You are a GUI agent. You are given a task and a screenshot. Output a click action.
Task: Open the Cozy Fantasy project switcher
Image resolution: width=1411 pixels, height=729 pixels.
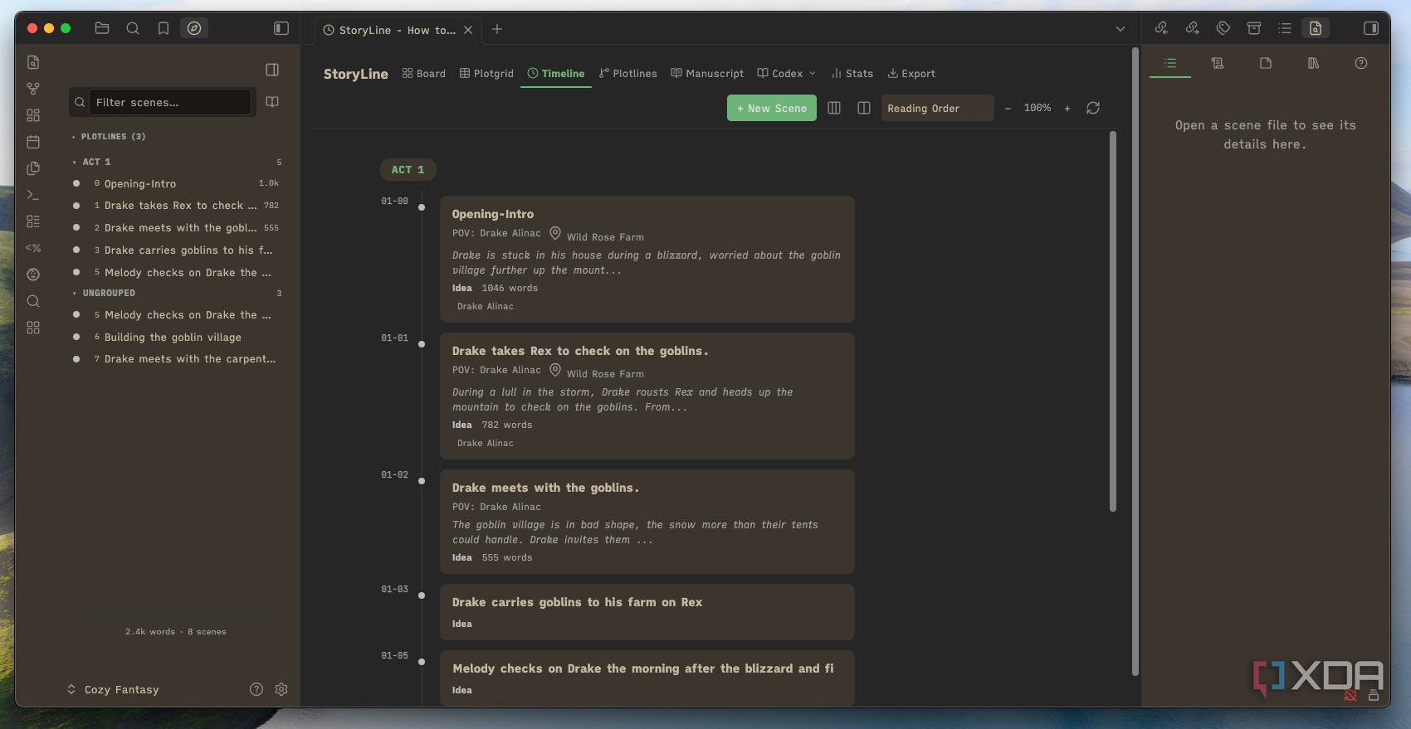113,689
